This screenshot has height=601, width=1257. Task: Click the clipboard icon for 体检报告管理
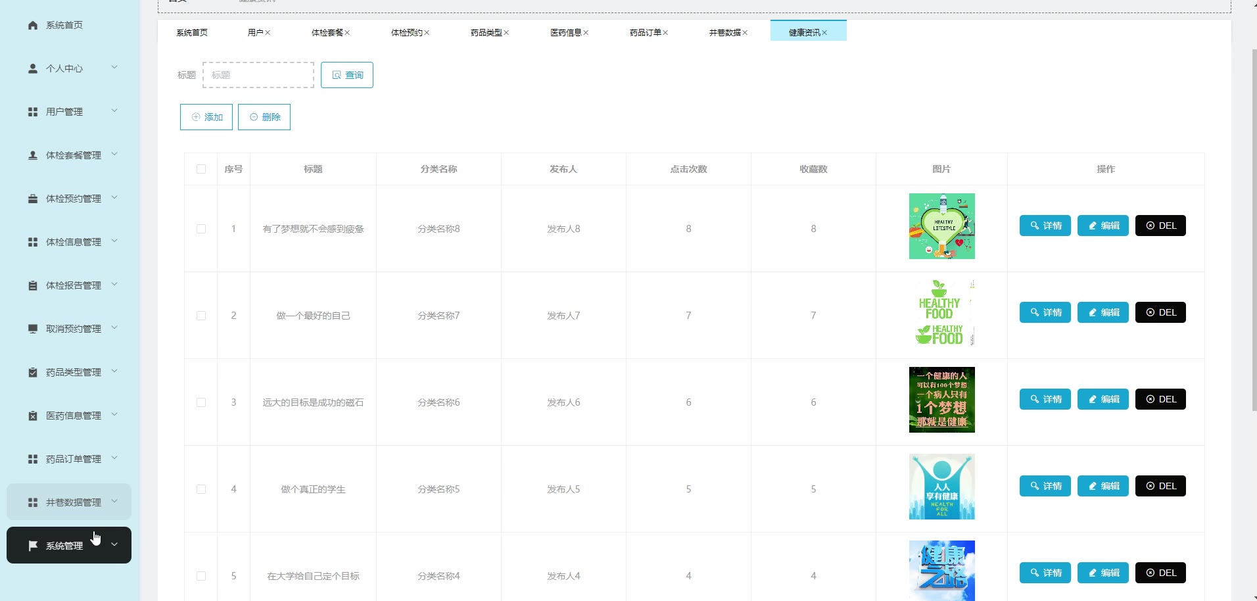(33, 285)
